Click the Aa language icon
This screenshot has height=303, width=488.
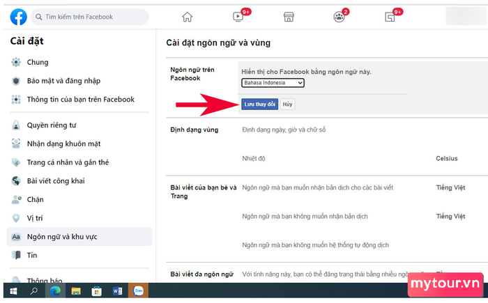(x=16, y=237)
